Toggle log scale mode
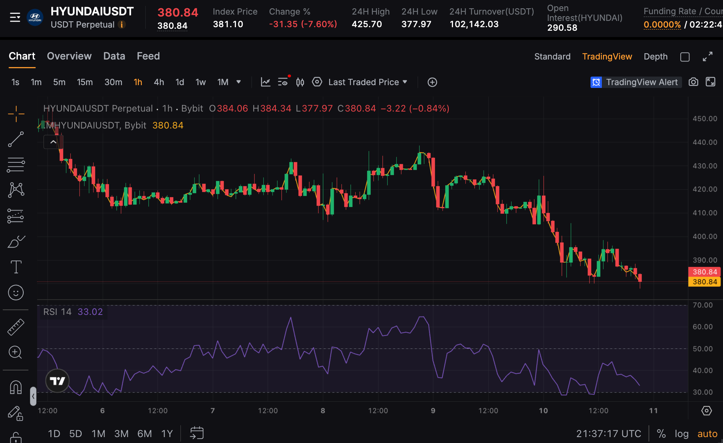Image resolution: width=723 pixels, height=443 pixels. coord(682,434)
